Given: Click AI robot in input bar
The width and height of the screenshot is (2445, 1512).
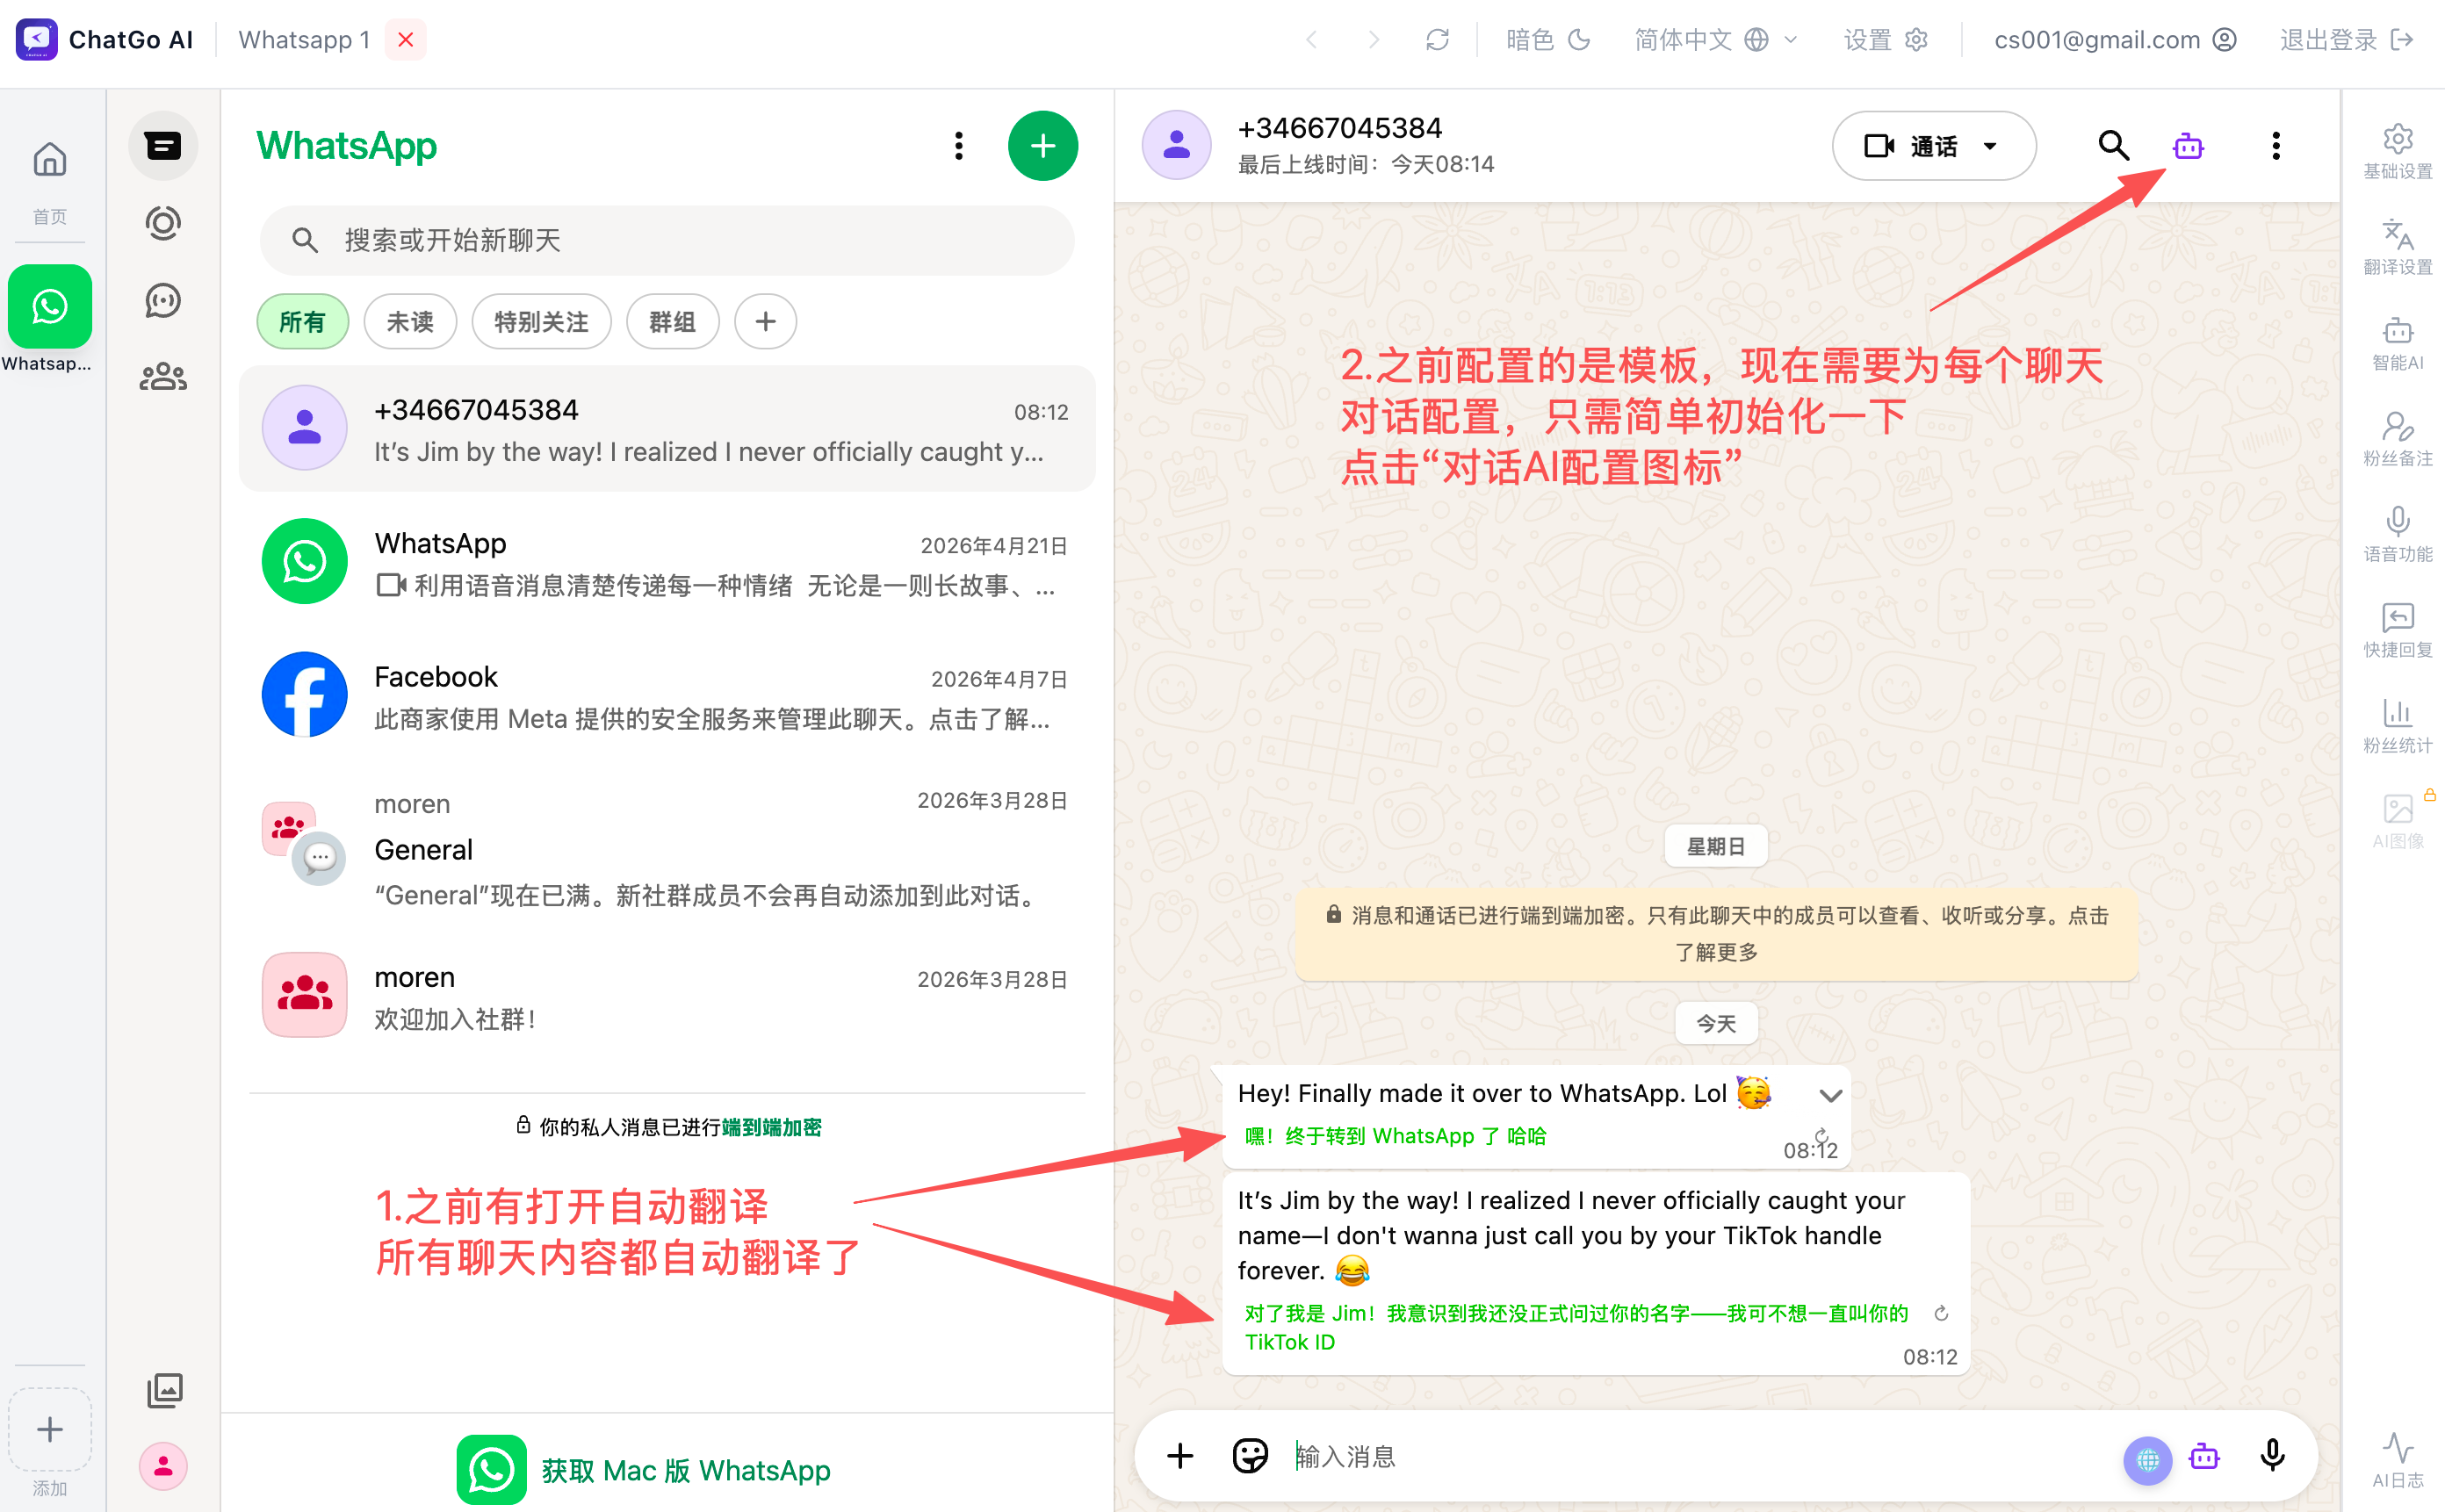Looking at the screenshot, I should (2203, 1456).
